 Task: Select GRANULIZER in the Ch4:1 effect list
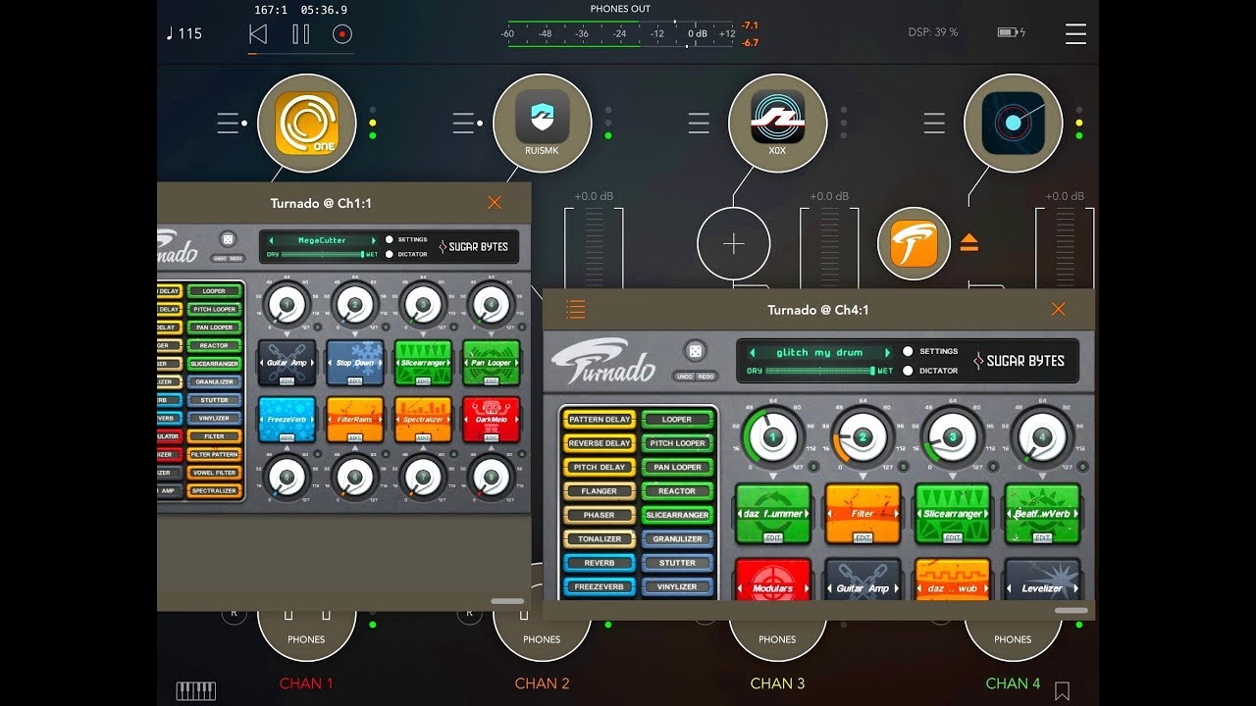(x=677, y=539)
